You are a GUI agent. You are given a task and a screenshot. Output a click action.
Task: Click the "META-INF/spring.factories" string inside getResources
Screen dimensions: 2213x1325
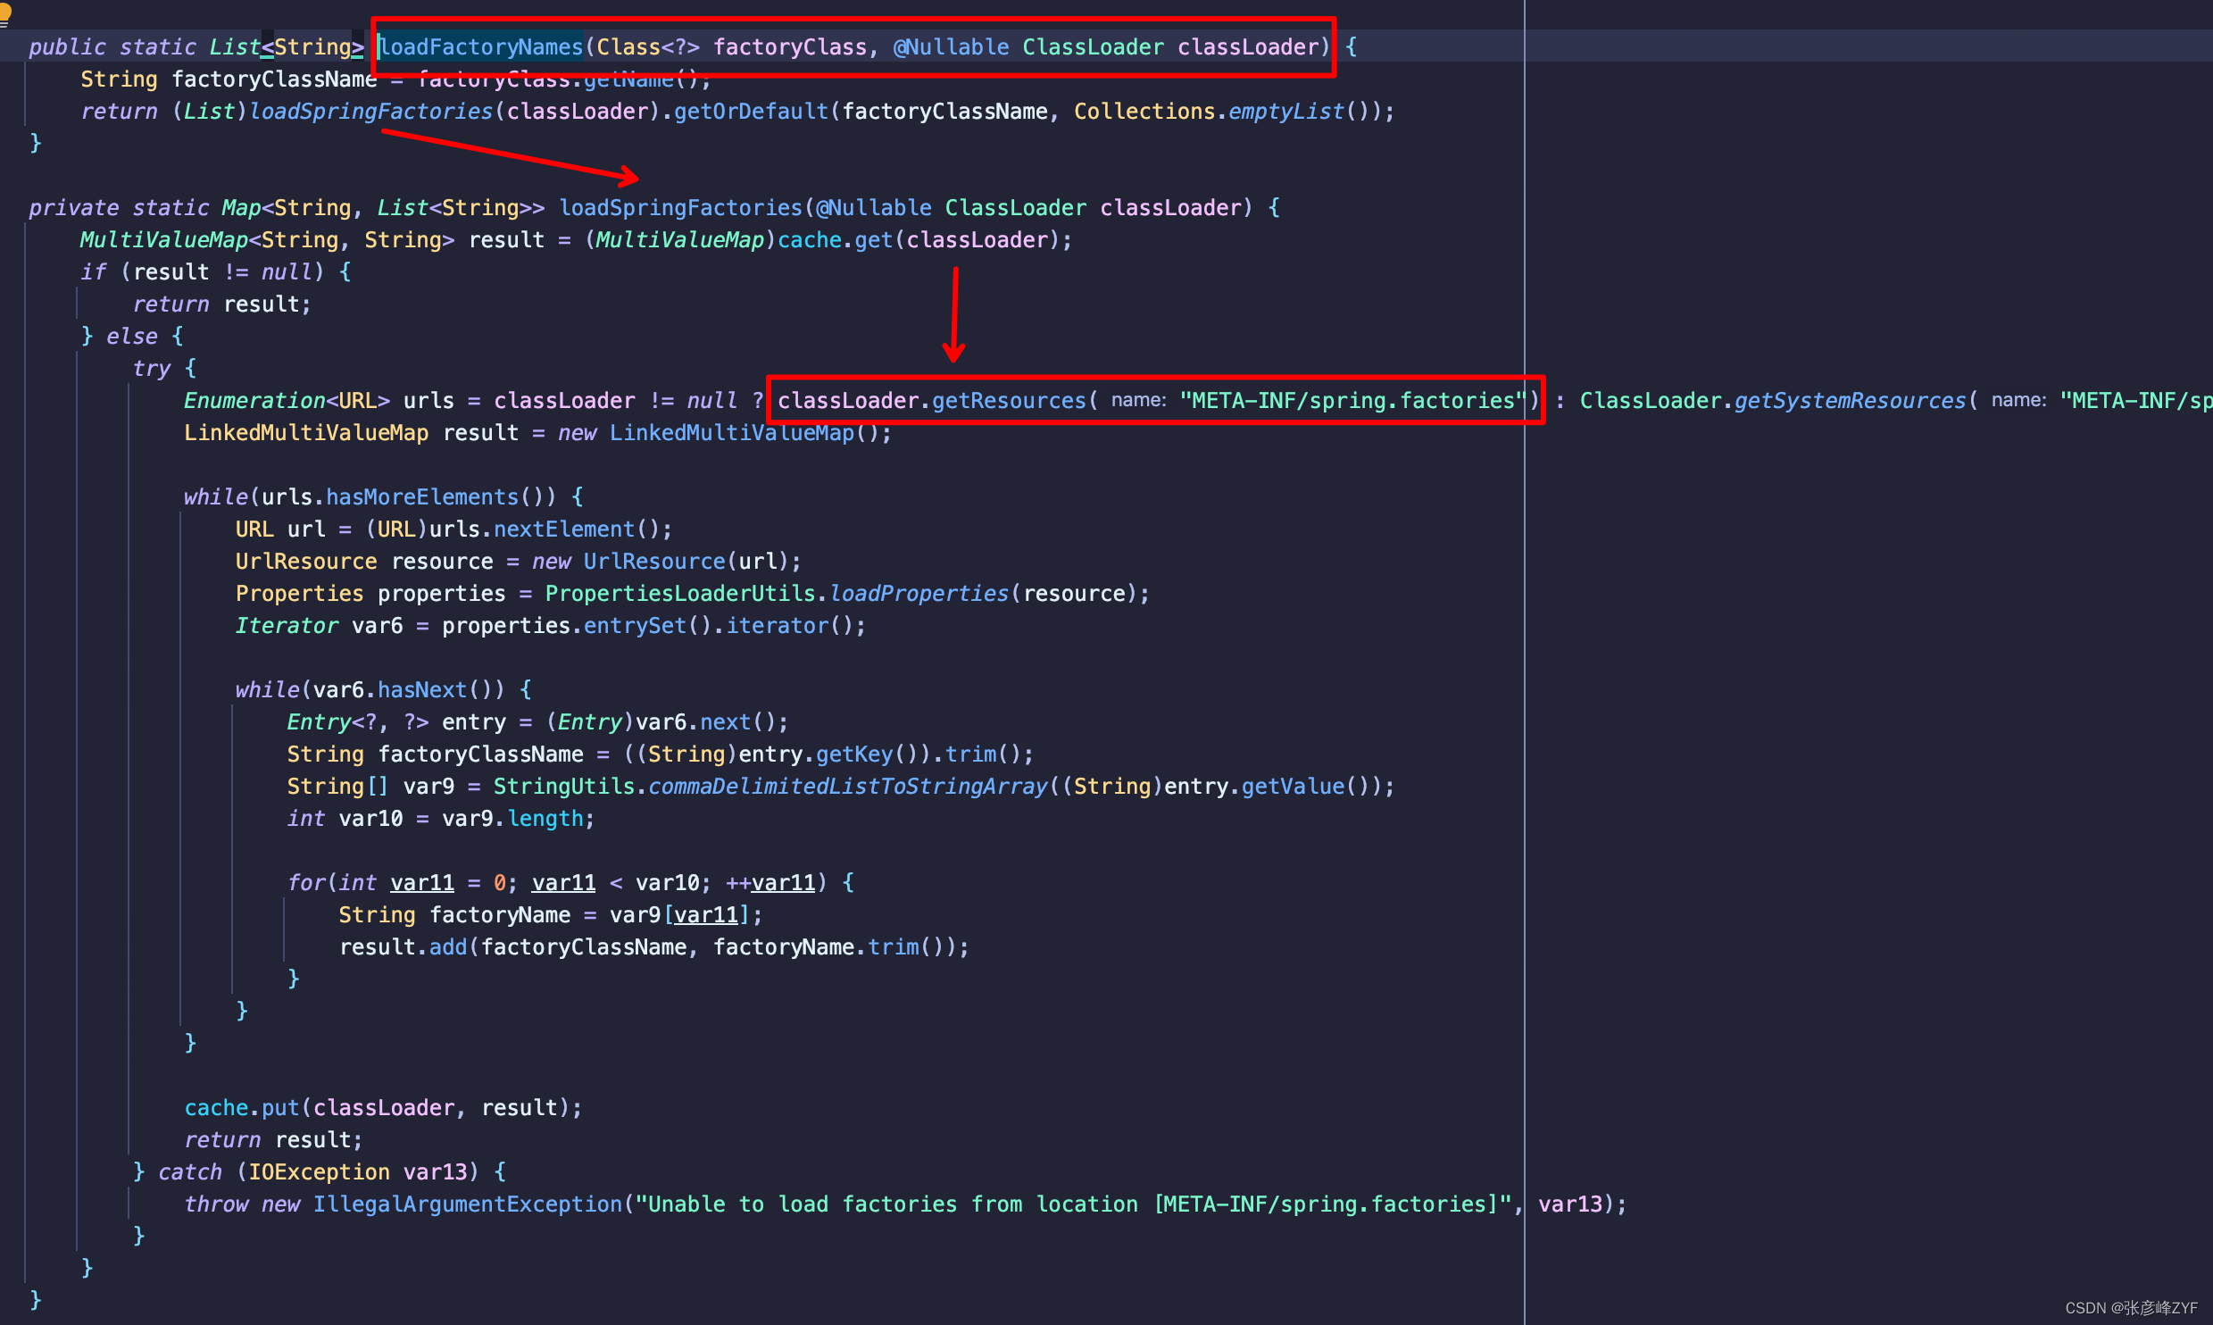pos(1352,400)
